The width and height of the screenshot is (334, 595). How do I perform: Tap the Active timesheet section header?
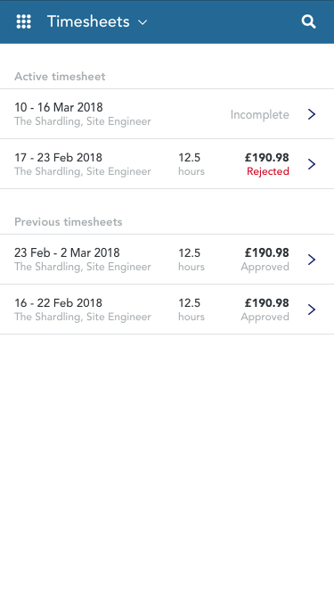coord(60,77)
